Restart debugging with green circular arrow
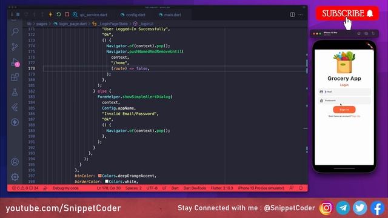This screenshot has width=388, height=218. pyautogui.click(x=59, y=15)
